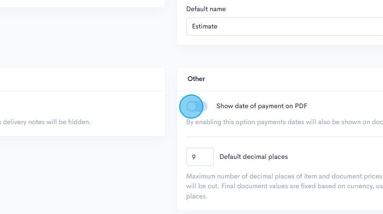Click the "Final document values are fixed" sentence
The width and height of the screenshot is (383, 214).
point(312,186)
